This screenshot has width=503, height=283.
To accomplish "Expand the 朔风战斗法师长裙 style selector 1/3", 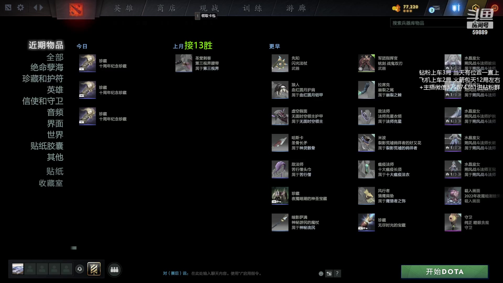I will point(453,148).
